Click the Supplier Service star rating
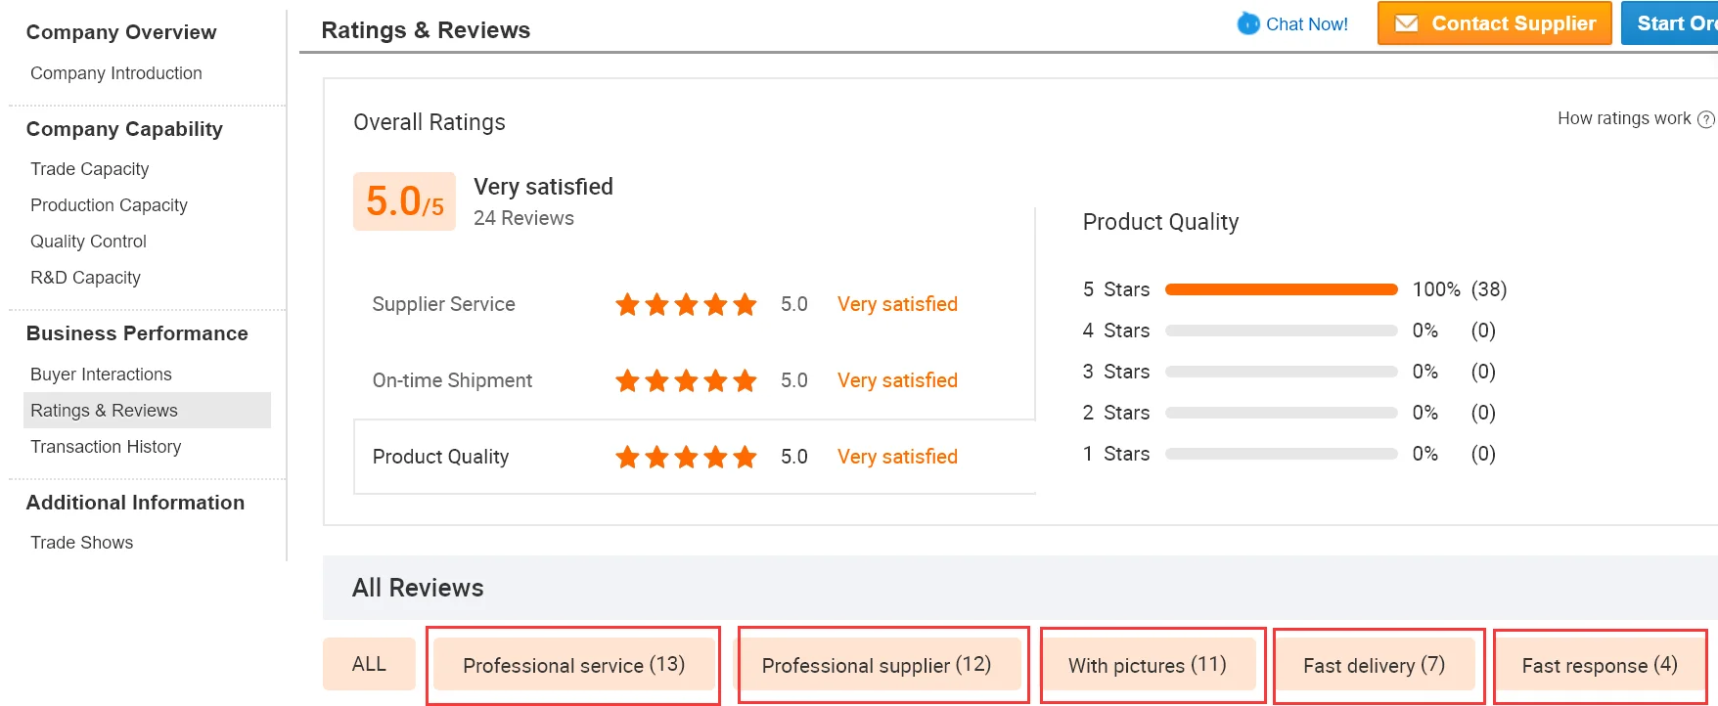The image size is (1718, 706). pos(686,304)
